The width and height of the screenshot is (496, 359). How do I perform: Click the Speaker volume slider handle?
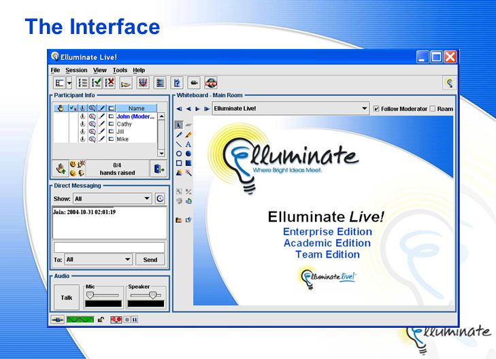(152, 295)
